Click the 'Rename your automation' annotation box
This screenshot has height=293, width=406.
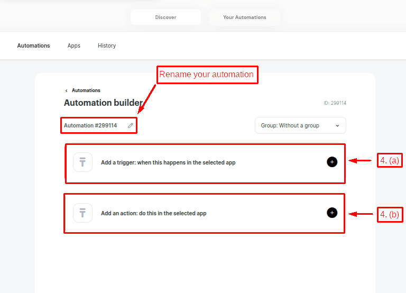(206, 75)
